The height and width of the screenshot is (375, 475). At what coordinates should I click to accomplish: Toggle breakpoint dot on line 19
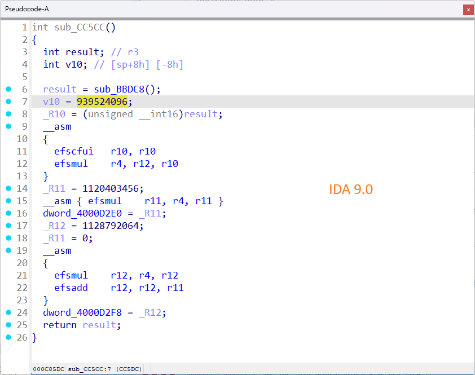pyautogui.click(x=8, y=250)
